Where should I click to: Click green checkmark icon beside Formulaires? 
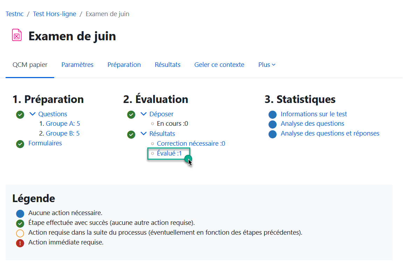pos(20,144)
